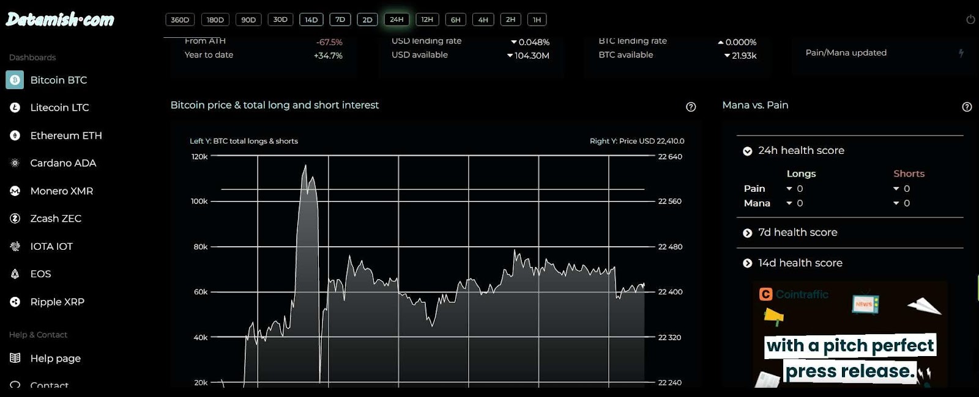Open help for Bitcoin price chart

tap(691, 107)
